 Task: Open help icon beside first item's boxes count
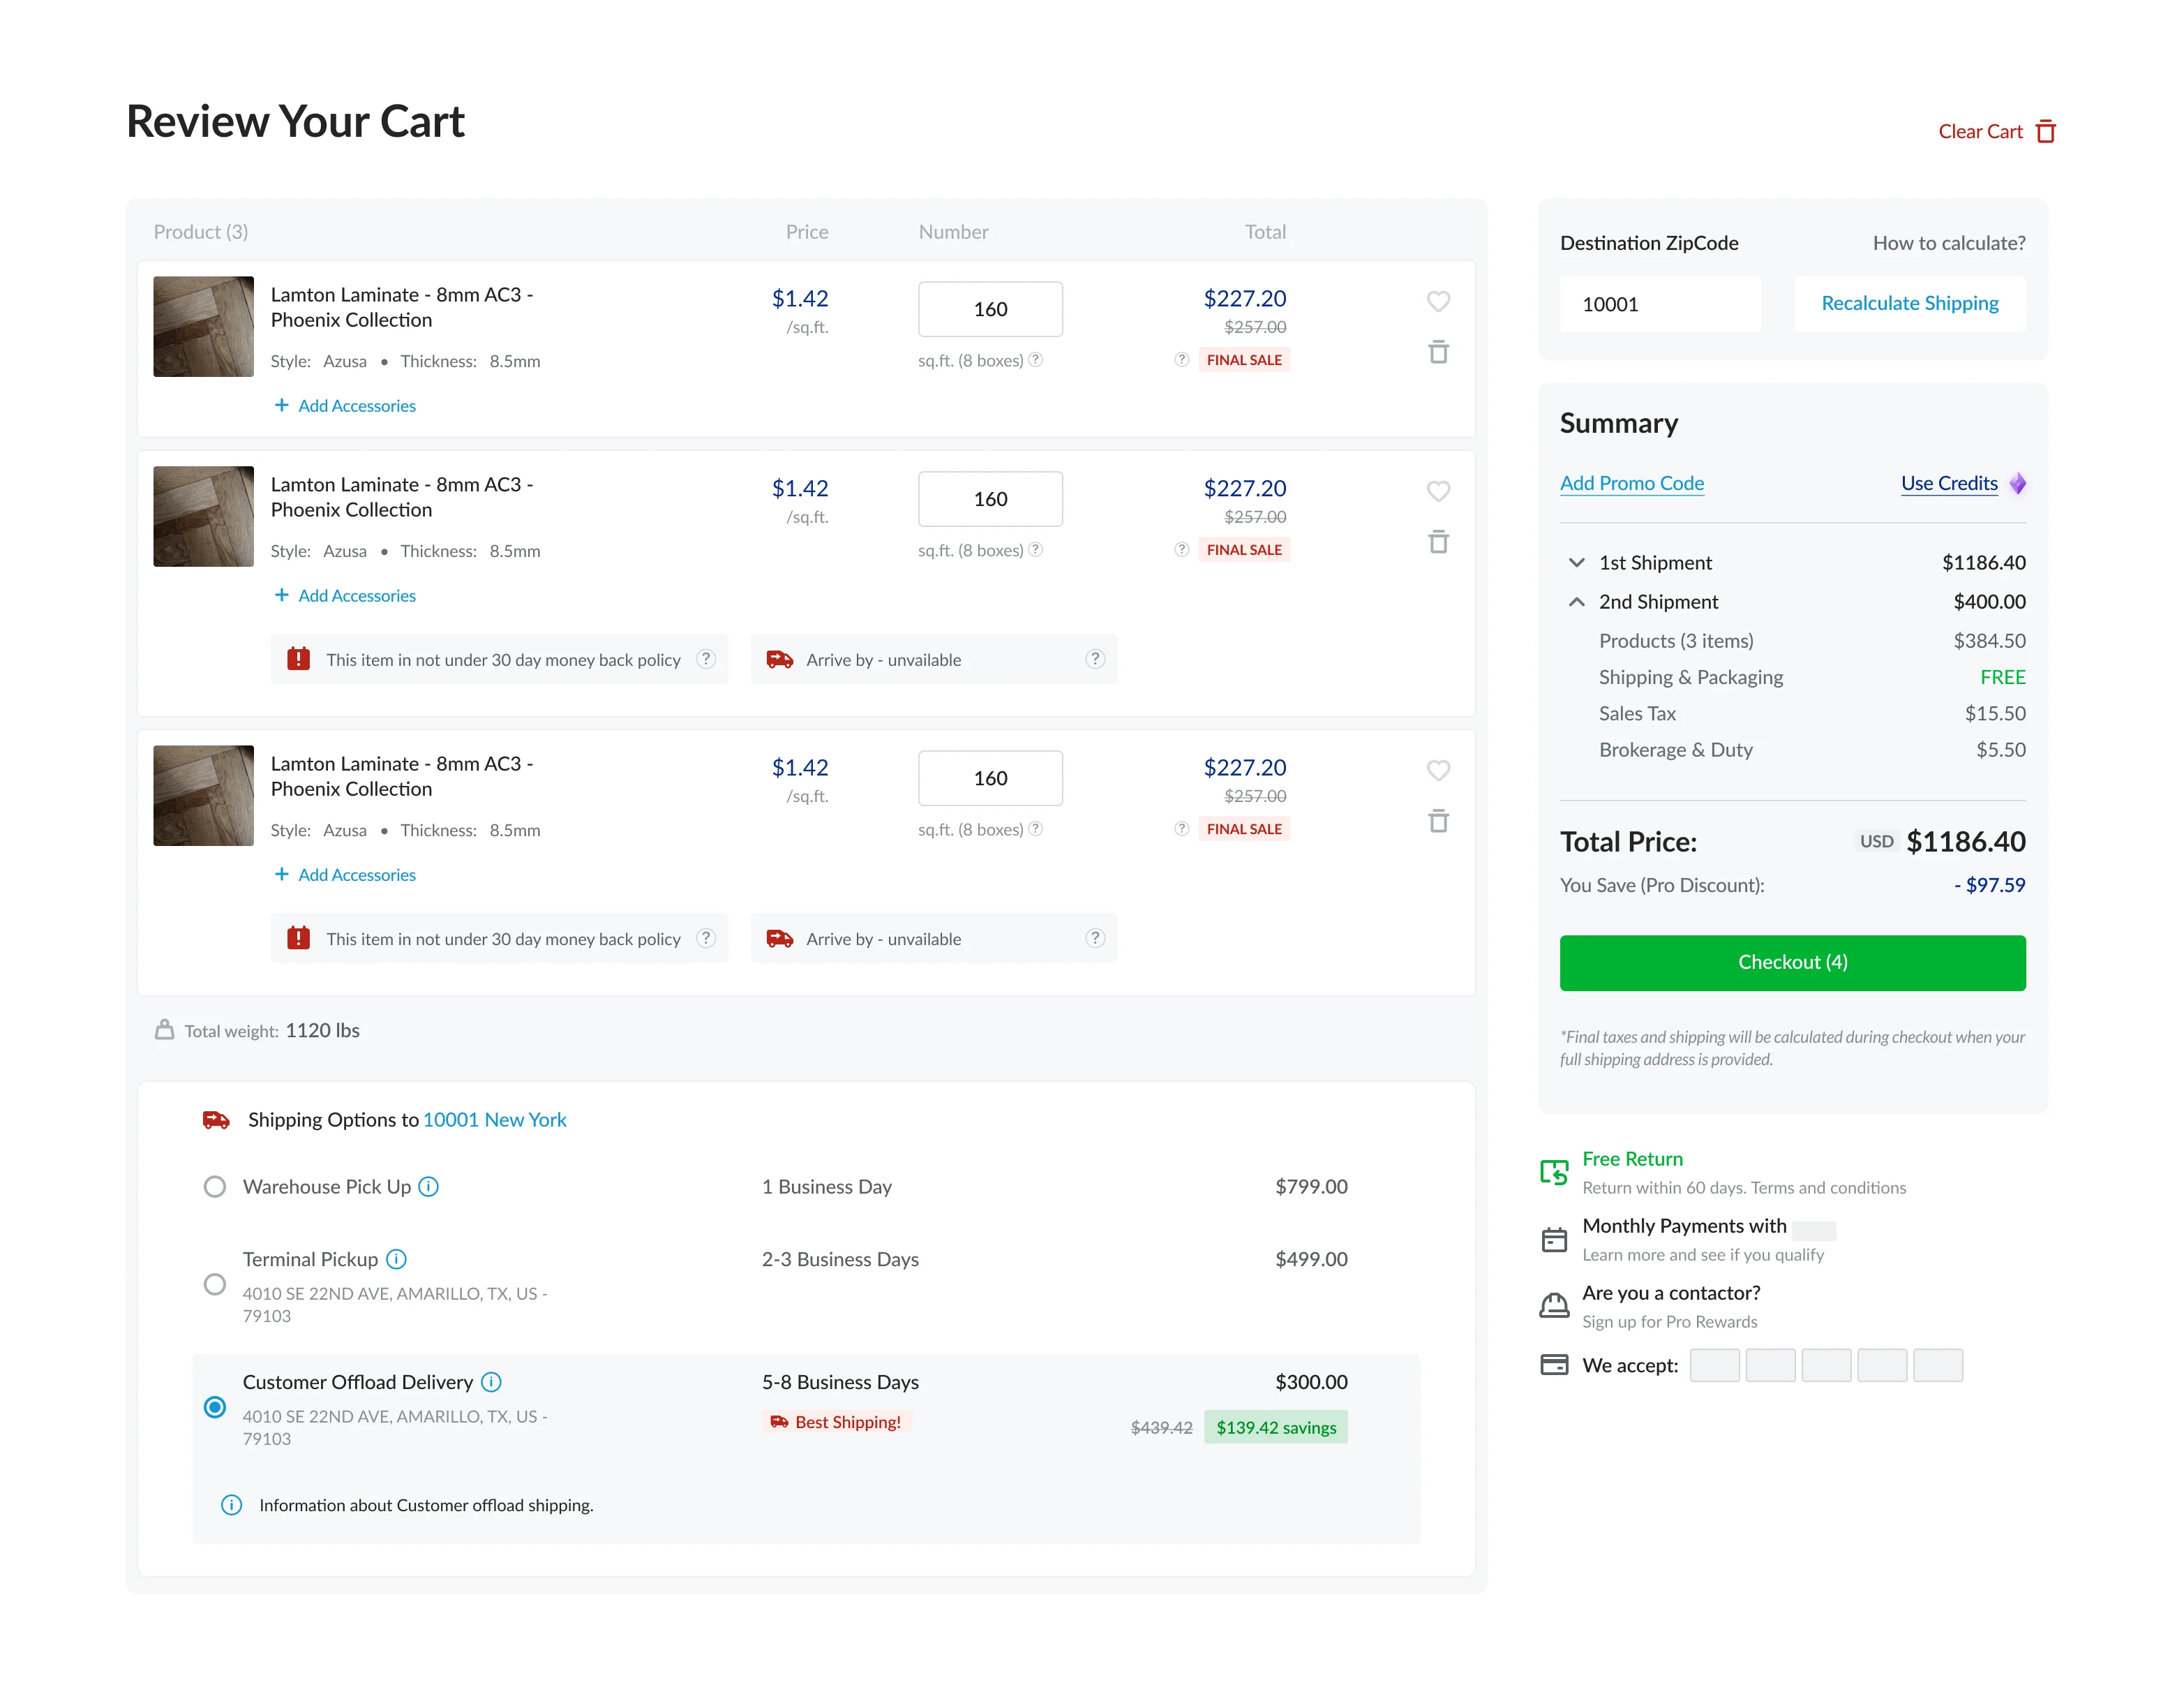(1036, 359)
